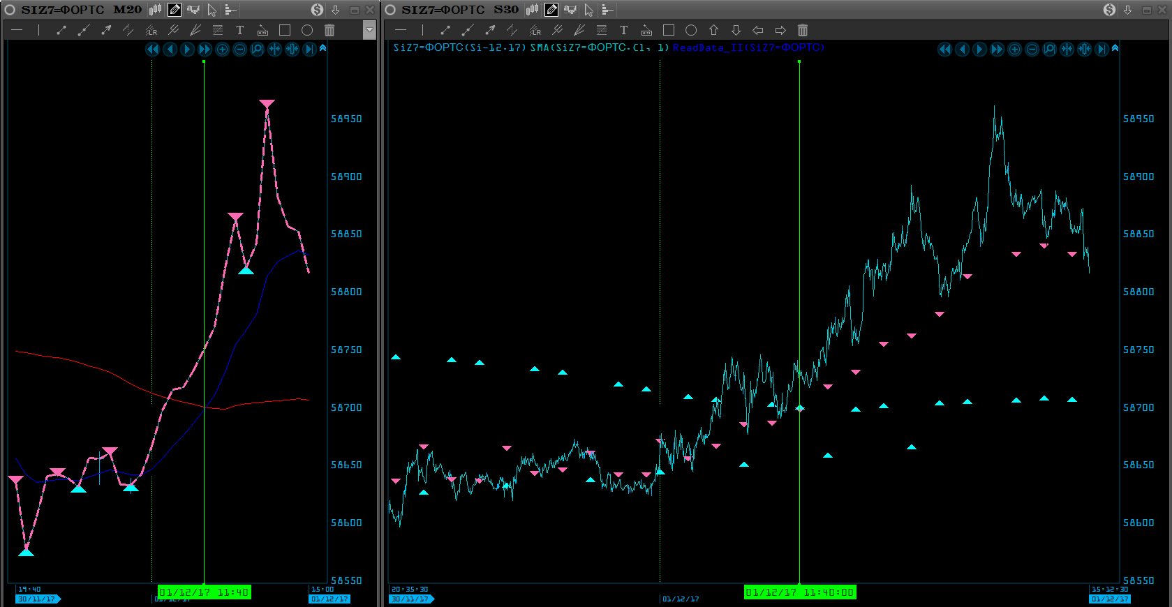Toggle candlestick chart type in S30 chart header

click(532, 10)
